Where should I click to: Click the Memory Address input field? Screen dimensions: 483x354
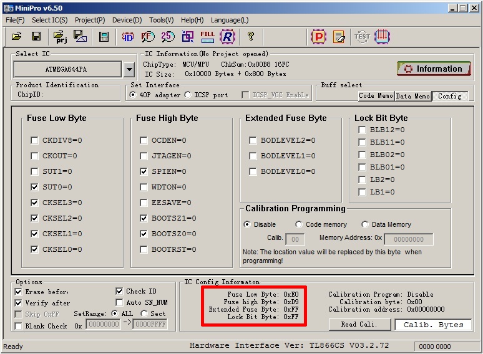click(x=409, y=239)
